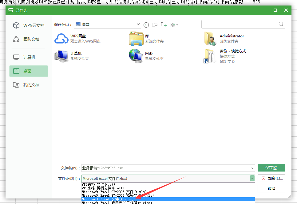Click the up-one-level folder icon
297x204 pixels.
point(155,25)
